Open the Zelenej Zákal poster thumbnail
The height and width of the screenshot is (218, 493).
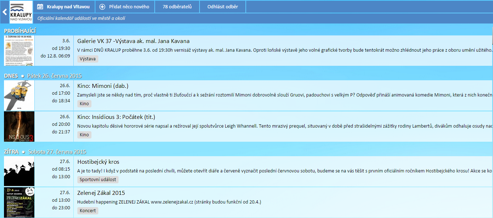pos(19,202)
